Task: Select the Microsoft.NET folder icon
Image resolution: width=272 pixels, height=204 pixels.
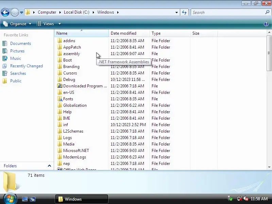Action: pyautogui.click(x=60, y=150)
